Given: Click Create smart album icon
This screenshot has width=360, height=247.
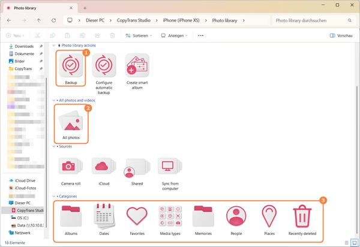Looking at the screenshot, I should [x=137, y=67].
